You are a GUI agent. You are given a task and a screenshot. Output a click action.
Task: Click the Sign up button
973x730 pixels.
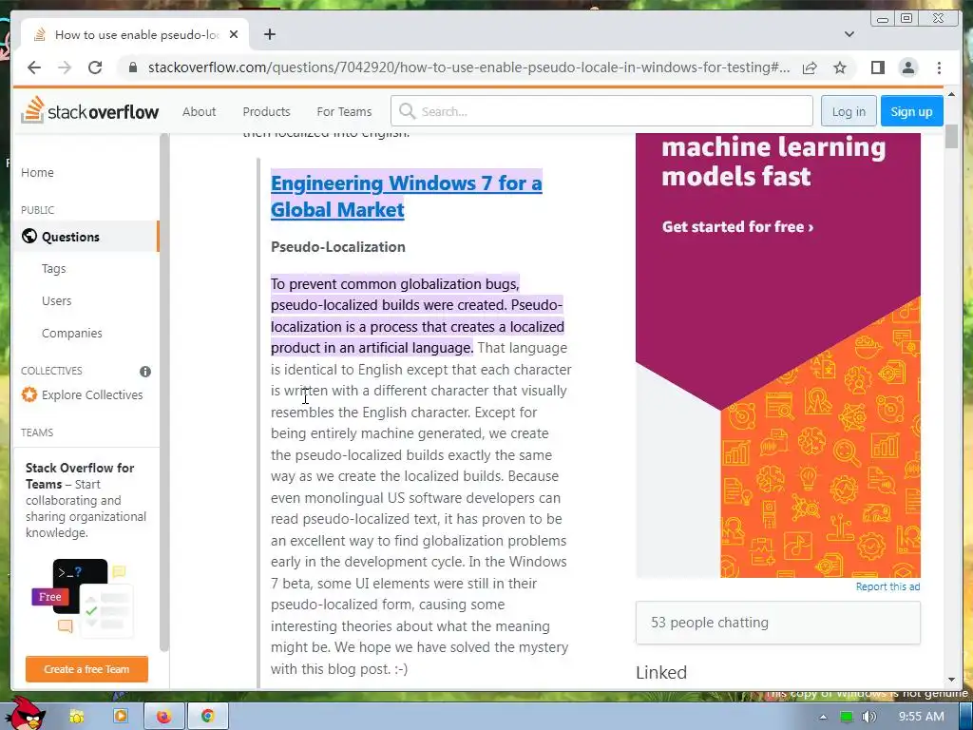(911, 111)
